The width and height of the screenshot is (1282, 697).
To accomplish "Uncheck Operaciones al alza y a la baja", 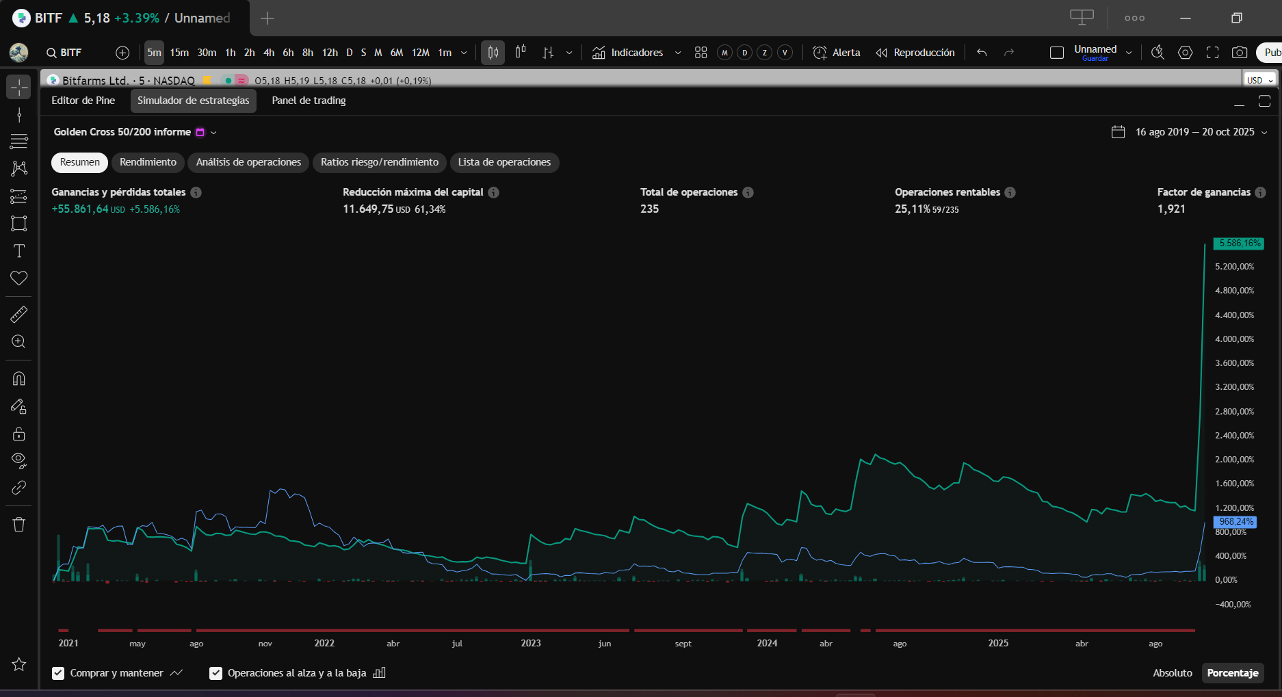I will click(215, 673).
